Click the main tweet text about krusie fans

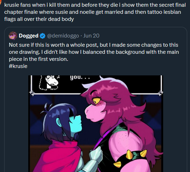[x=95, y=12]
